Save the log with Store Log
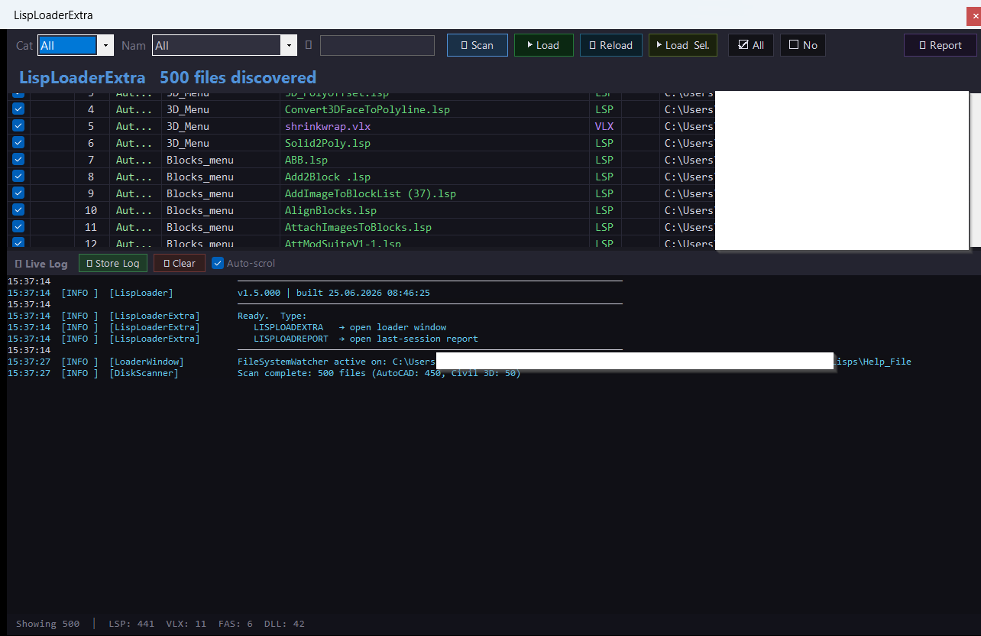 [x=113, y=264]
